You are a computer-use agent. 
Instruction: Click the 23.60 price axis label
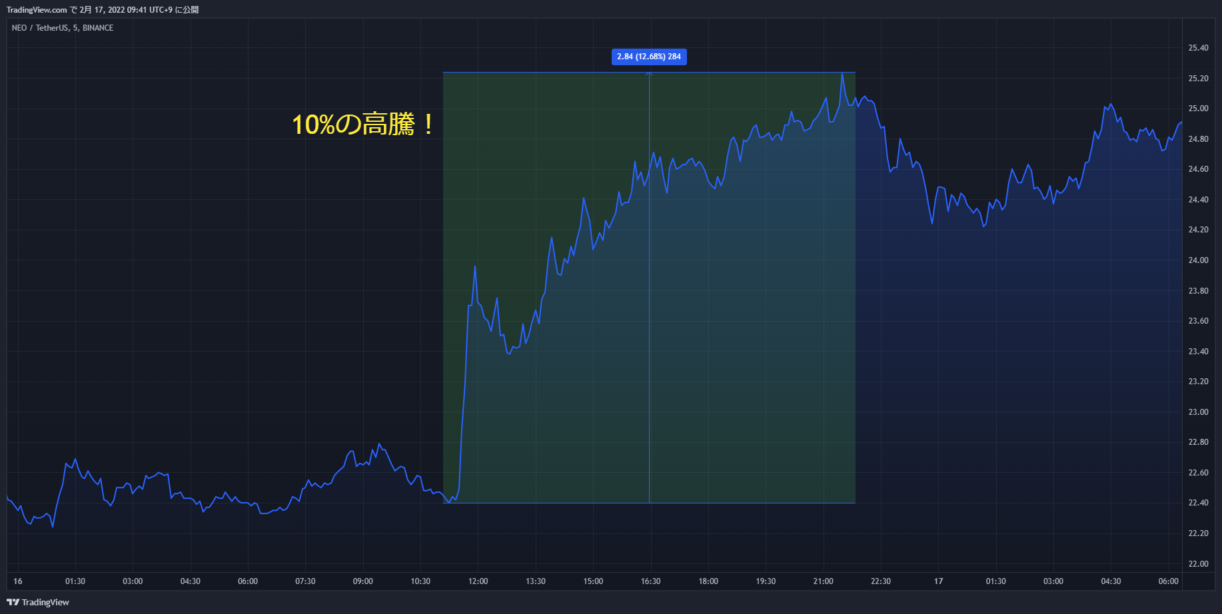[1198, 321]
